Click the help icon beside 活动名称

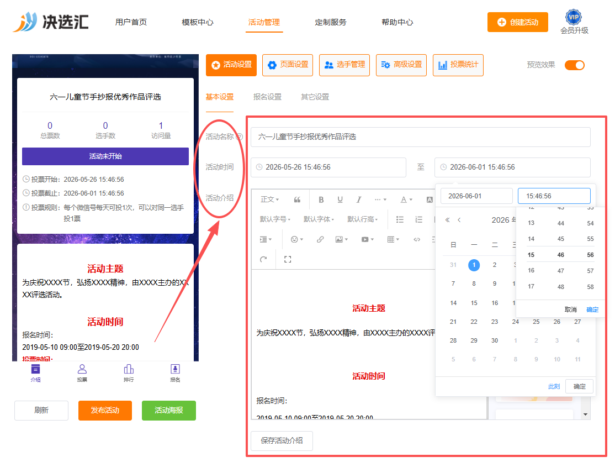tap(239, 136)
